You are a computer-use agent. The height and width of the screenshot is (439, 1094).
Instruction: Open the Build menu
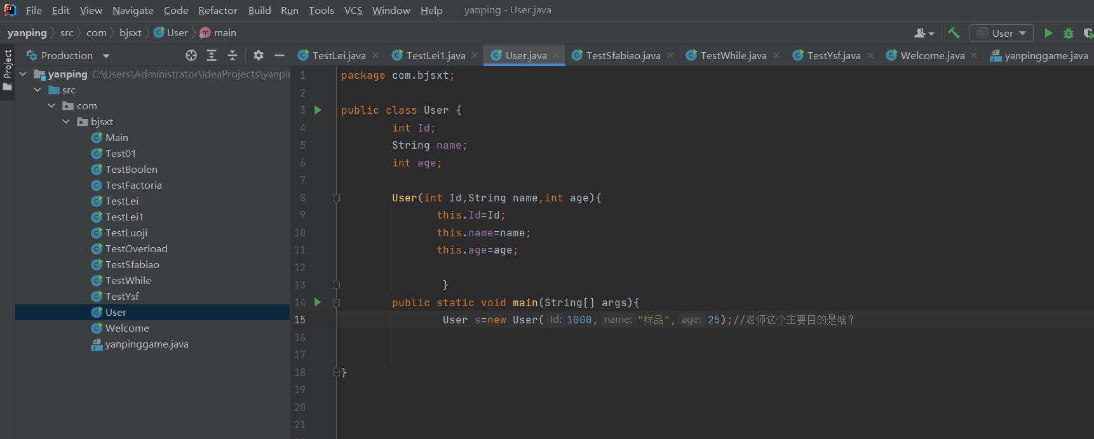pos(259,10)
